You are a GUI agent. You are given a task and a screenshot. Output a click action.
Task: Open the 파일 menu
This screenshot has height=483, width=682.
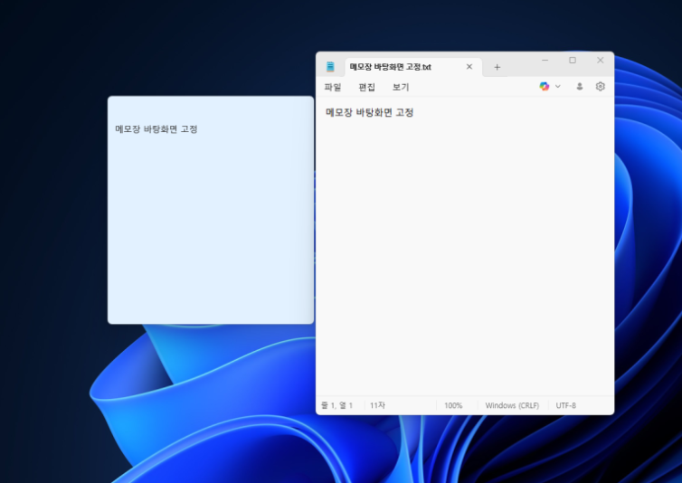pos(333,87)
